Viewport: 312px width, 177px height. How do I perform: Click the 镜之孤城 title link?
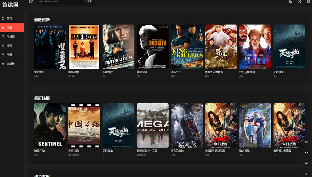click(244, 151)
